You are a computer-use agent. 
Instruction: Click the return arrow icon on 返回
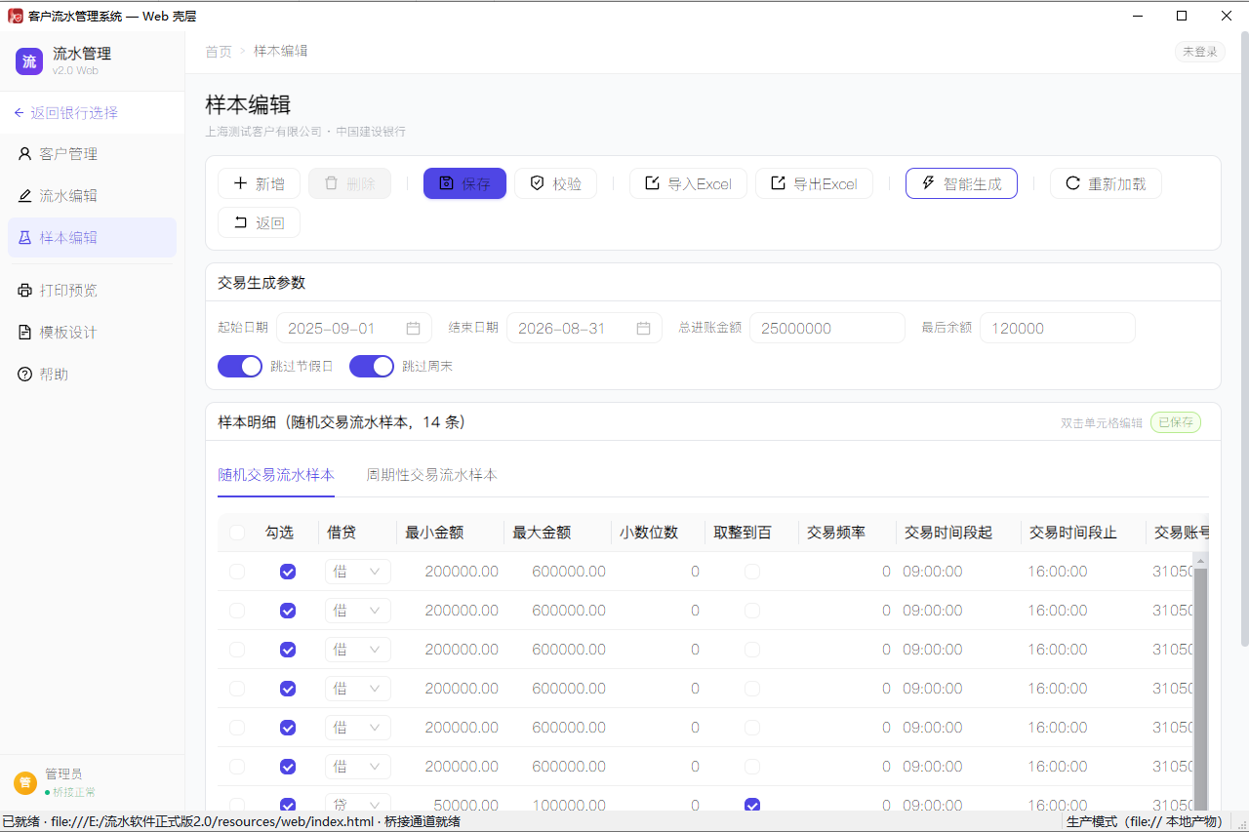tap(240, 222)
